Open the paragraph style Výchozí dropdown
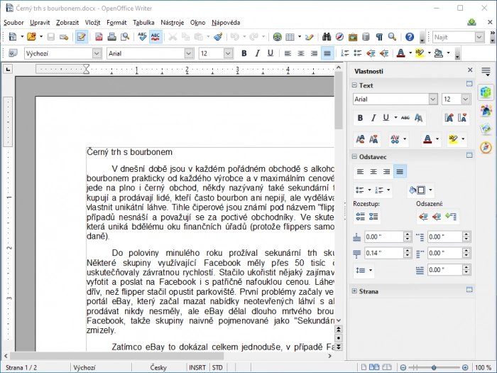 click(x=97, y=53)
